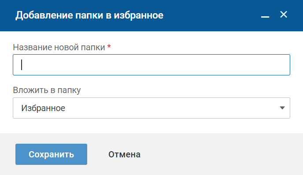Click the dropdown arrow next to Избранное
The width and height of the screenshot is (303, 175).
click(x=282, y=108)
